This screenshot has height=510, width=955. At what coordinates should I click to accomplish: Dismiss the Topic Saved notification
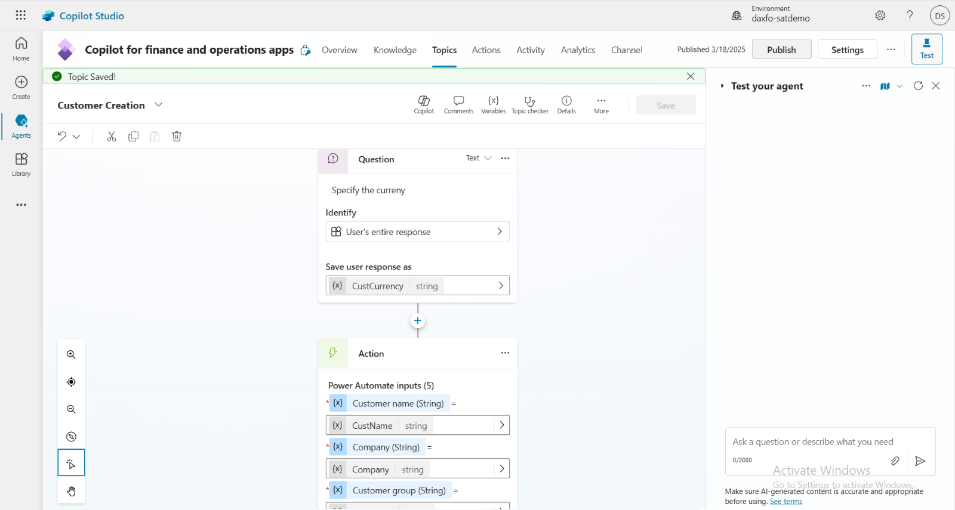point(691,76)
